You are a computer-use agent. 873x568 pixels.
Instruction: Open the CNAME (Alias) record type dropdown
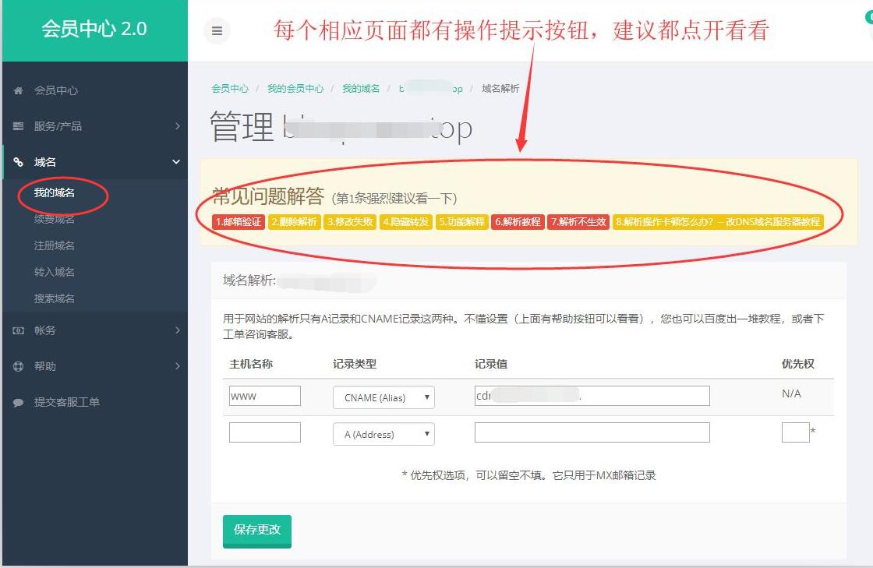coord(383,398)
